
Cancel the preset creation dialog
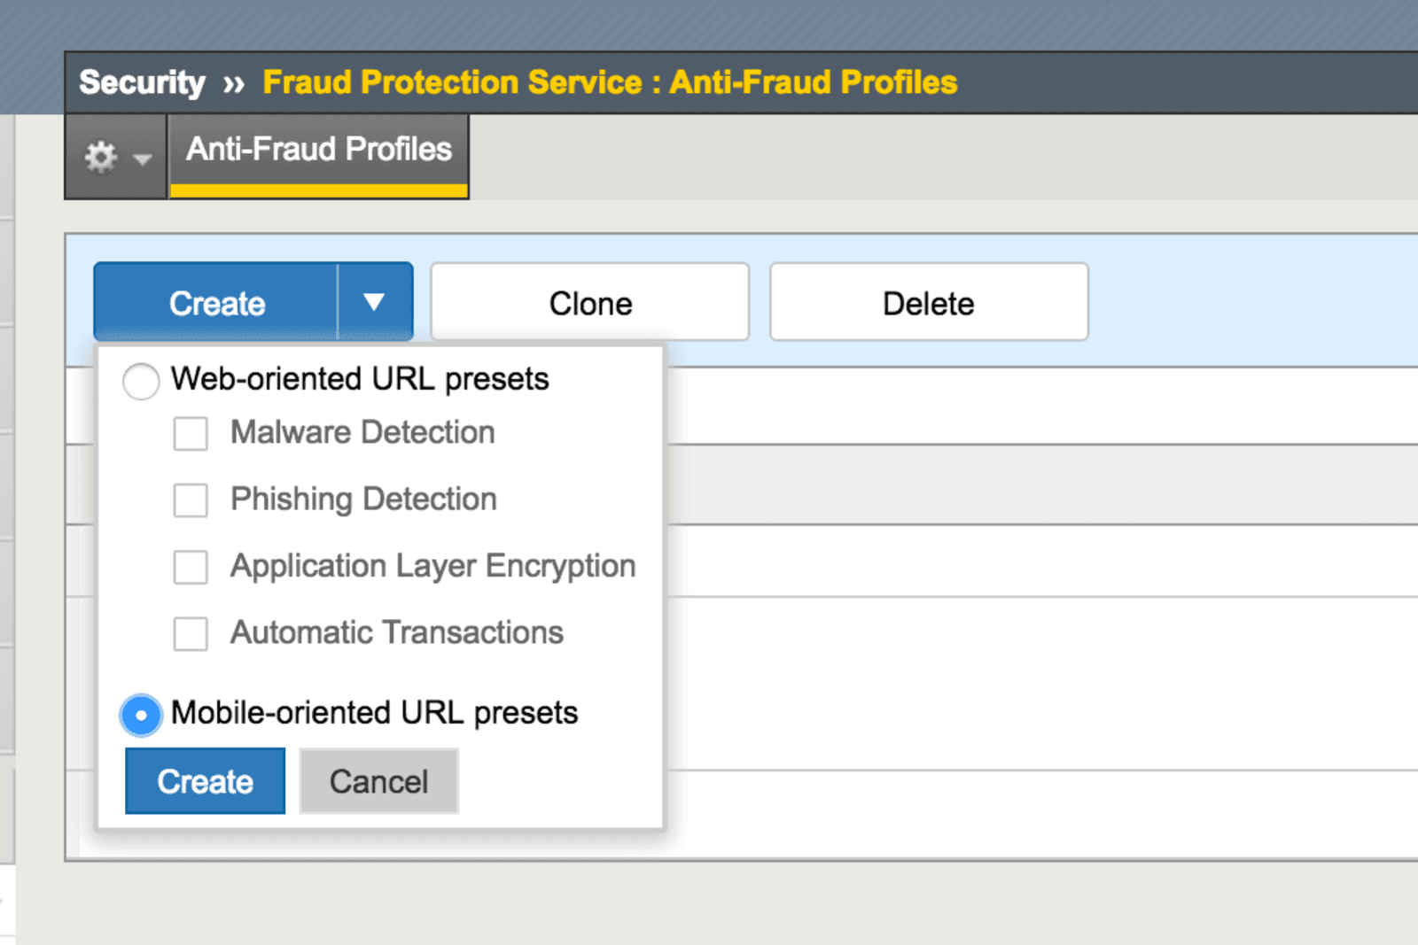pos(378,780)
